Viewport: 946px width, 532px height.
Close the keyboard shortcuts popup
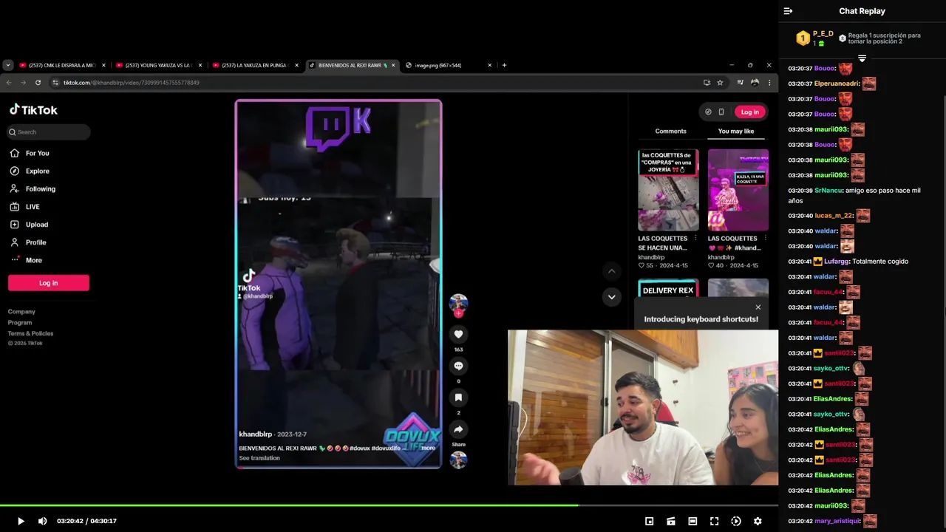click(758, 307)
